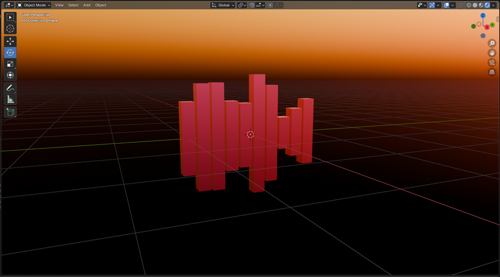
Task: Select the Transform tool
Action: click(x=10, y=75)
